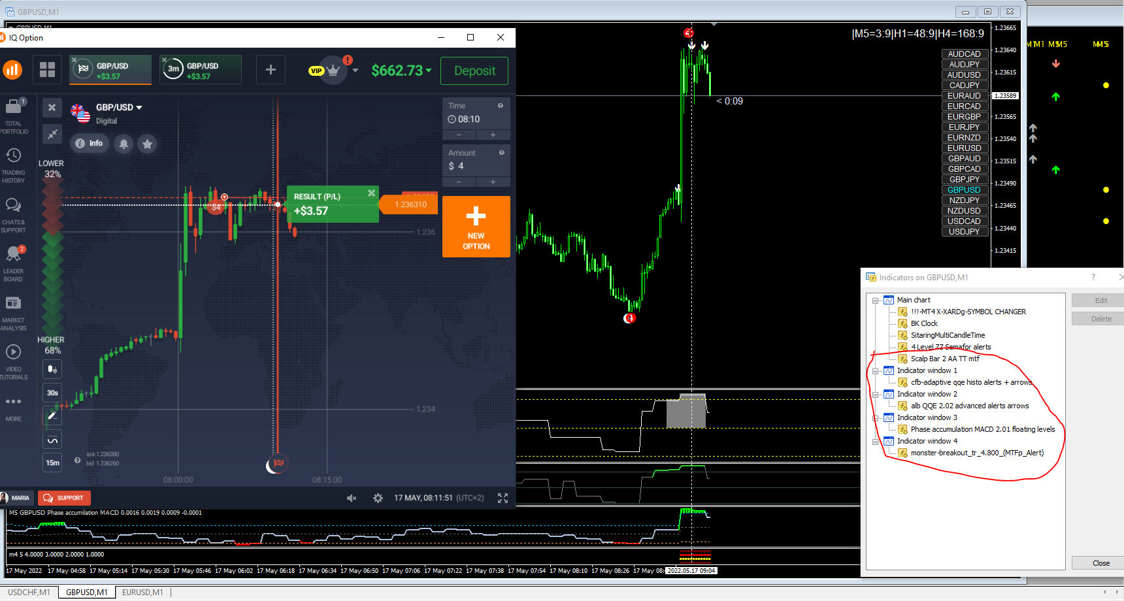Open the drawing pencil tool on the chart
Image resolution: width=1124 pixels, height=601 pixels.
52,415
